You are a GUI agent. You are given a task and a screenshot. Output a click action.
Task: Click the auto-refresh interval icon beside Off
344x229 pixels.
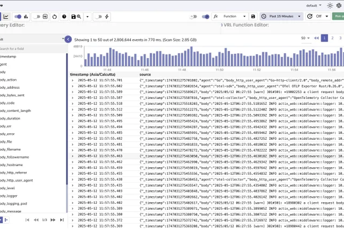pyautogui.click(x=310, y=17)
